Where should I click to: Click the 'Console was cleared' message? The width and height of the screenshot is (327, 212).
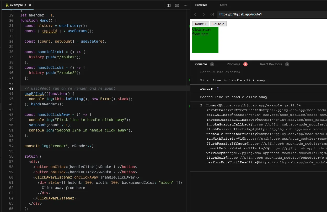pos(220,72)
